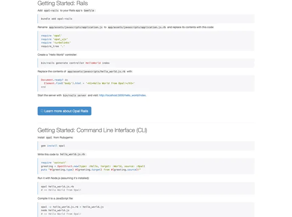This screenshot has width=292, height=217.
Task: Click the 'greeting = OpenStruct.new' code line
Action: point(93,166)
